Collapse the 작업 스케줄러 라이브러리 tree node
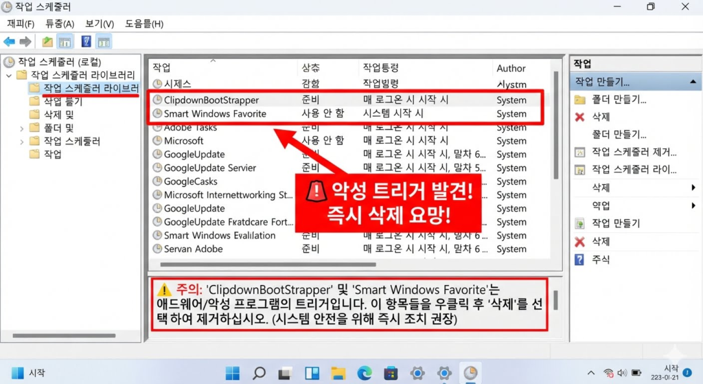 pyautogui.click(x=9, y=76)
